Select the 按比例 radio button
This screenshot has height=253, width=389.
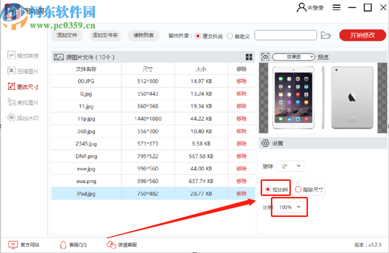[267, 190]
